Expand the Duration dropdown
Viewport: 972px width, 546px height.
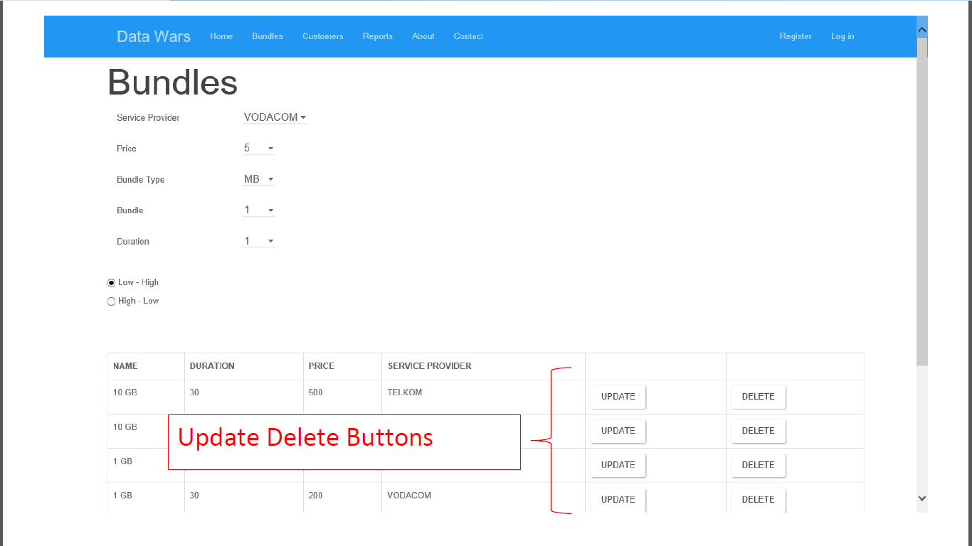point(259,242)
